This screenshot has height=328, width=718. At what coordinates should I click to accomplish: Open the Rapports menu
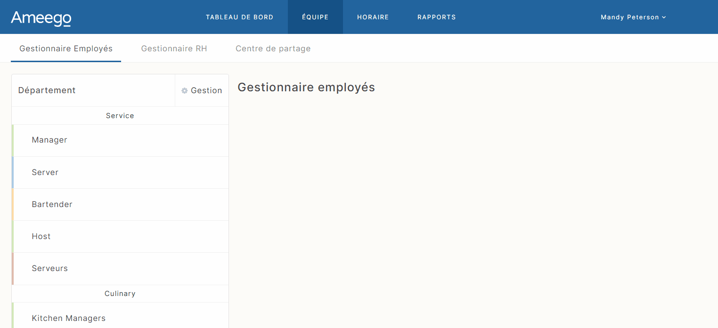pyautogui.click(x=436, y=17)
